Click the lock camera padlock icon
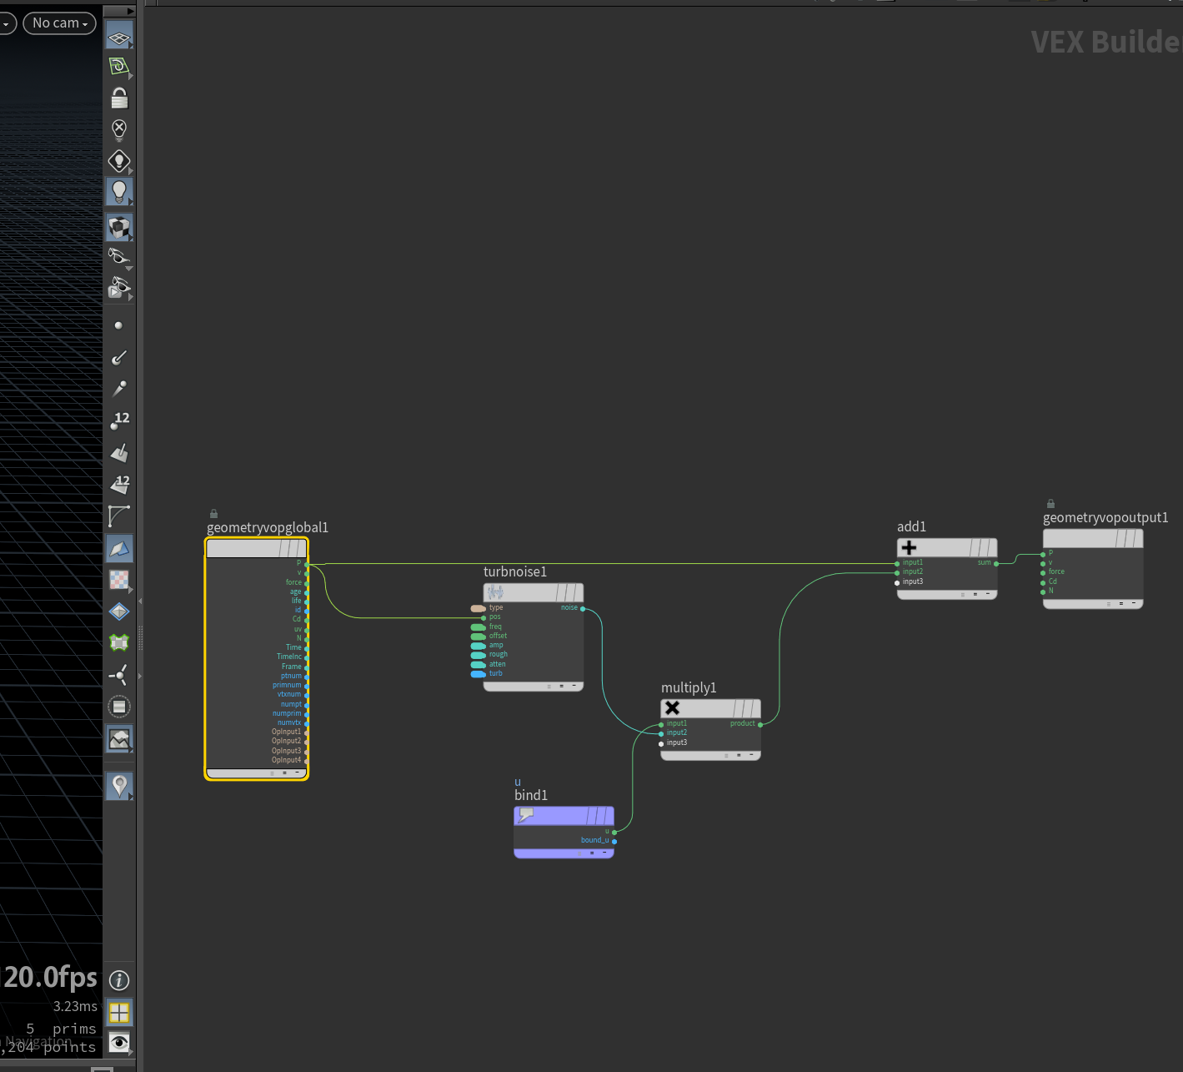 click(119, 98)
